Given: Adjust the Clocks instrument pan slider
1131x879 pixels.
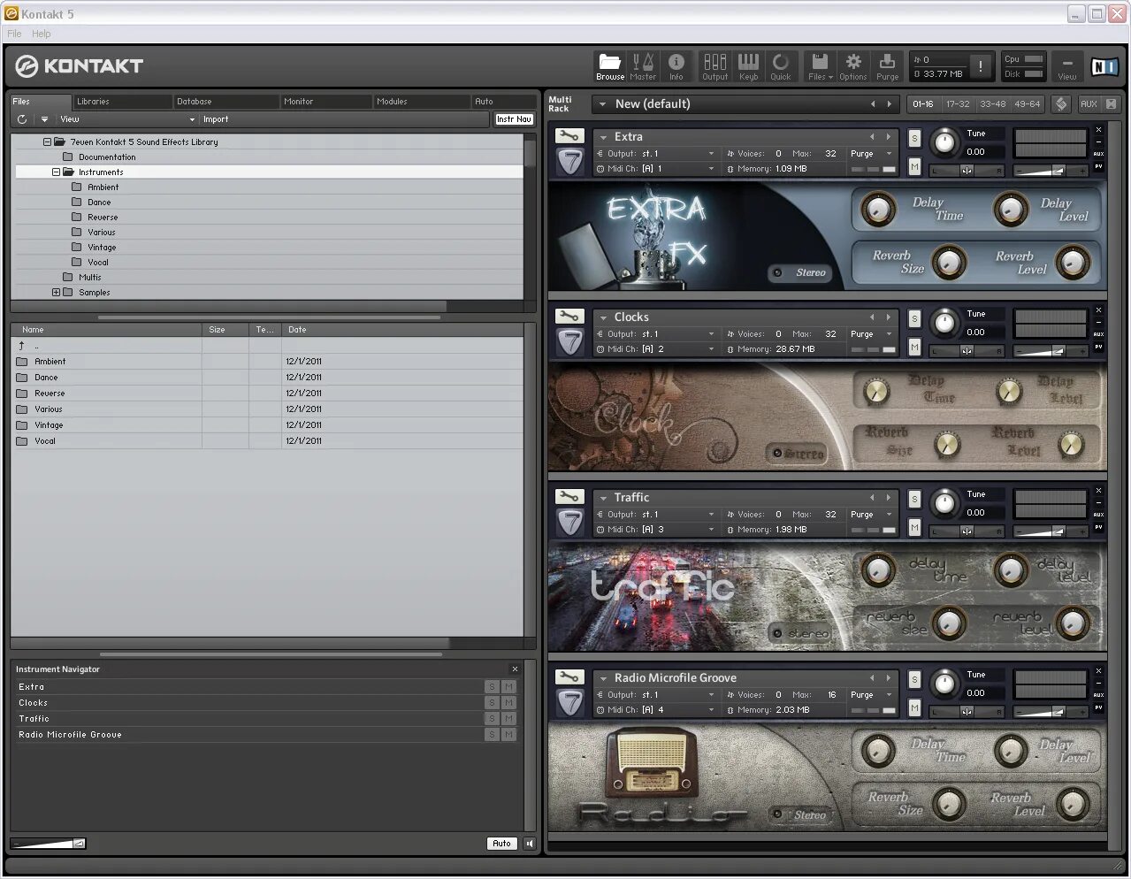Looking at the screenshot, I should point(967,351).
